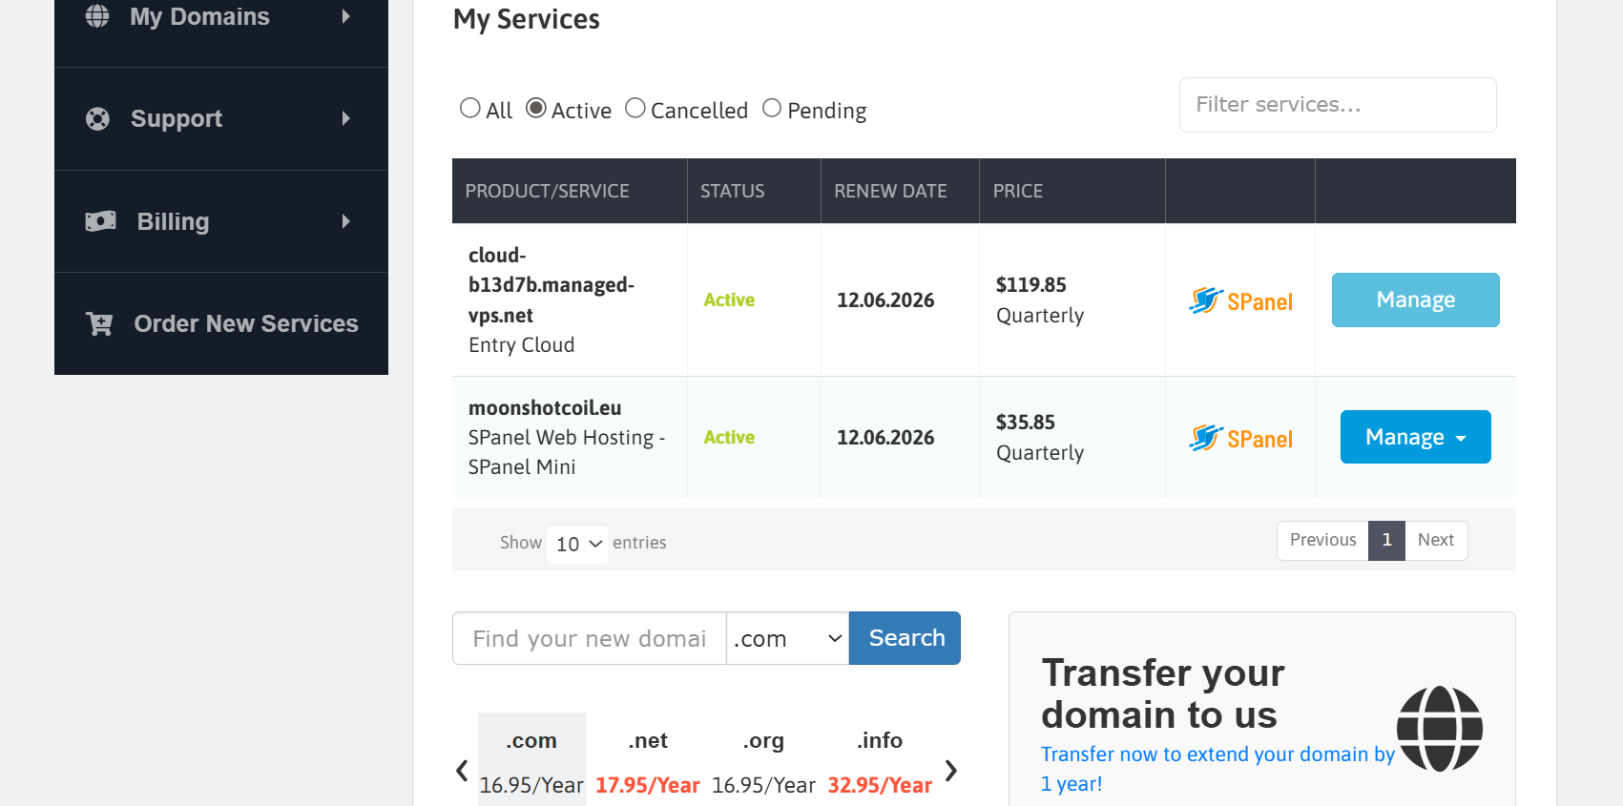Select the Cancelled services radio button

click(x=635, y=108)
